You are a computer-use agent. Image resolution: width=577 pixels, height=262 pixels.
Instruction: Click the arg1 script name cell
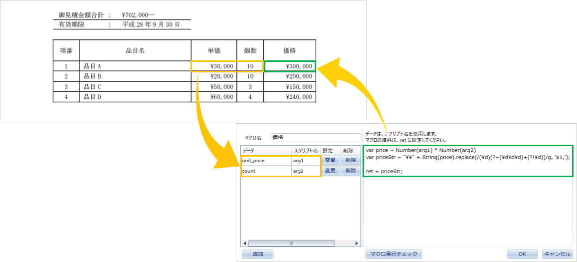tap(306, 161)
